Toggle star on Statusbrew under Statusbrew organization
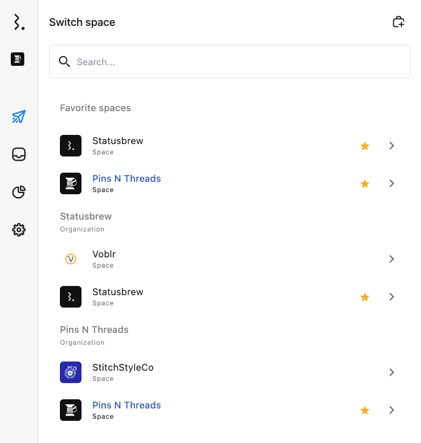 [x=365, y=297]
